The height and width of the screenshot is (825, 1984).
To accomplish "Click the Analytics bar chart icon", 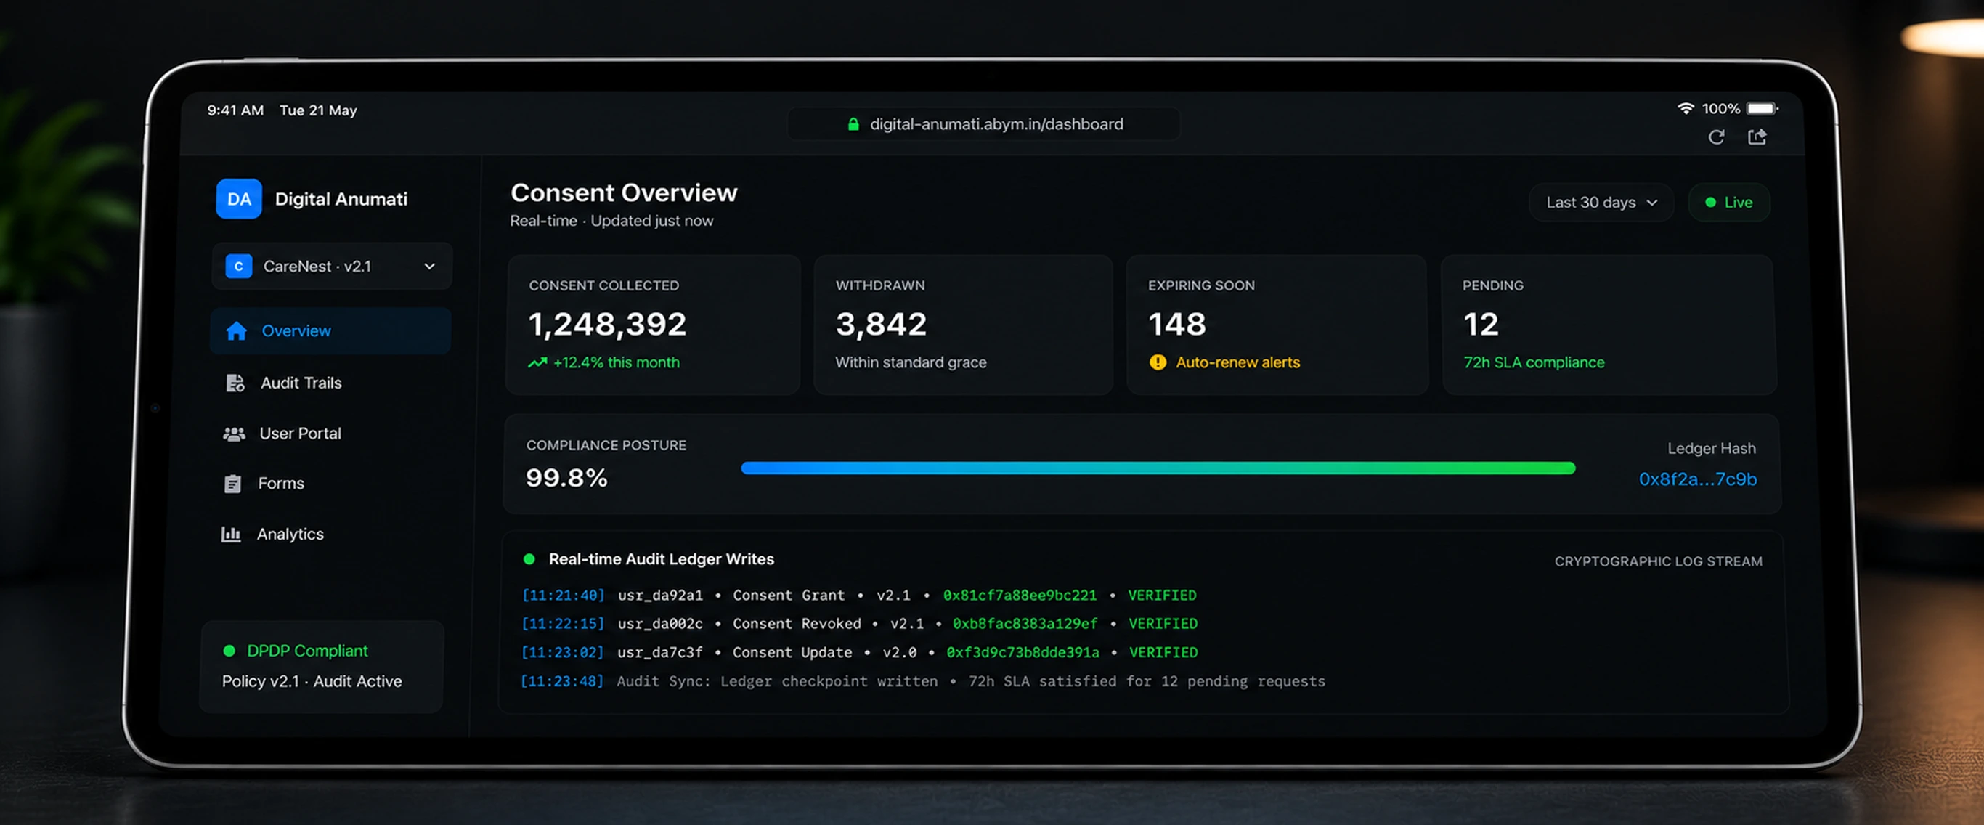I will 231,534.
